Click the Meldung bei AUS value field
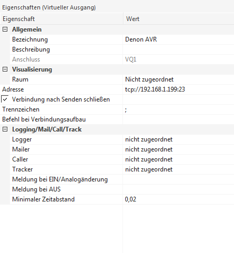The image size is (234, 253). 178,189
